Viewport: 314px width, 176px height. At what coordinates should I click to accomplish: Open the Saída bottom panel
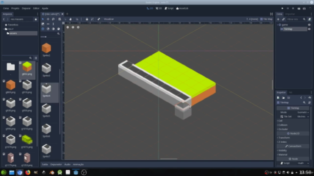tap(45, 164)
